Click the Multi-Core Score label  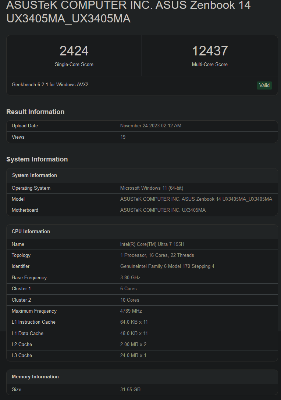coord(210,64)
